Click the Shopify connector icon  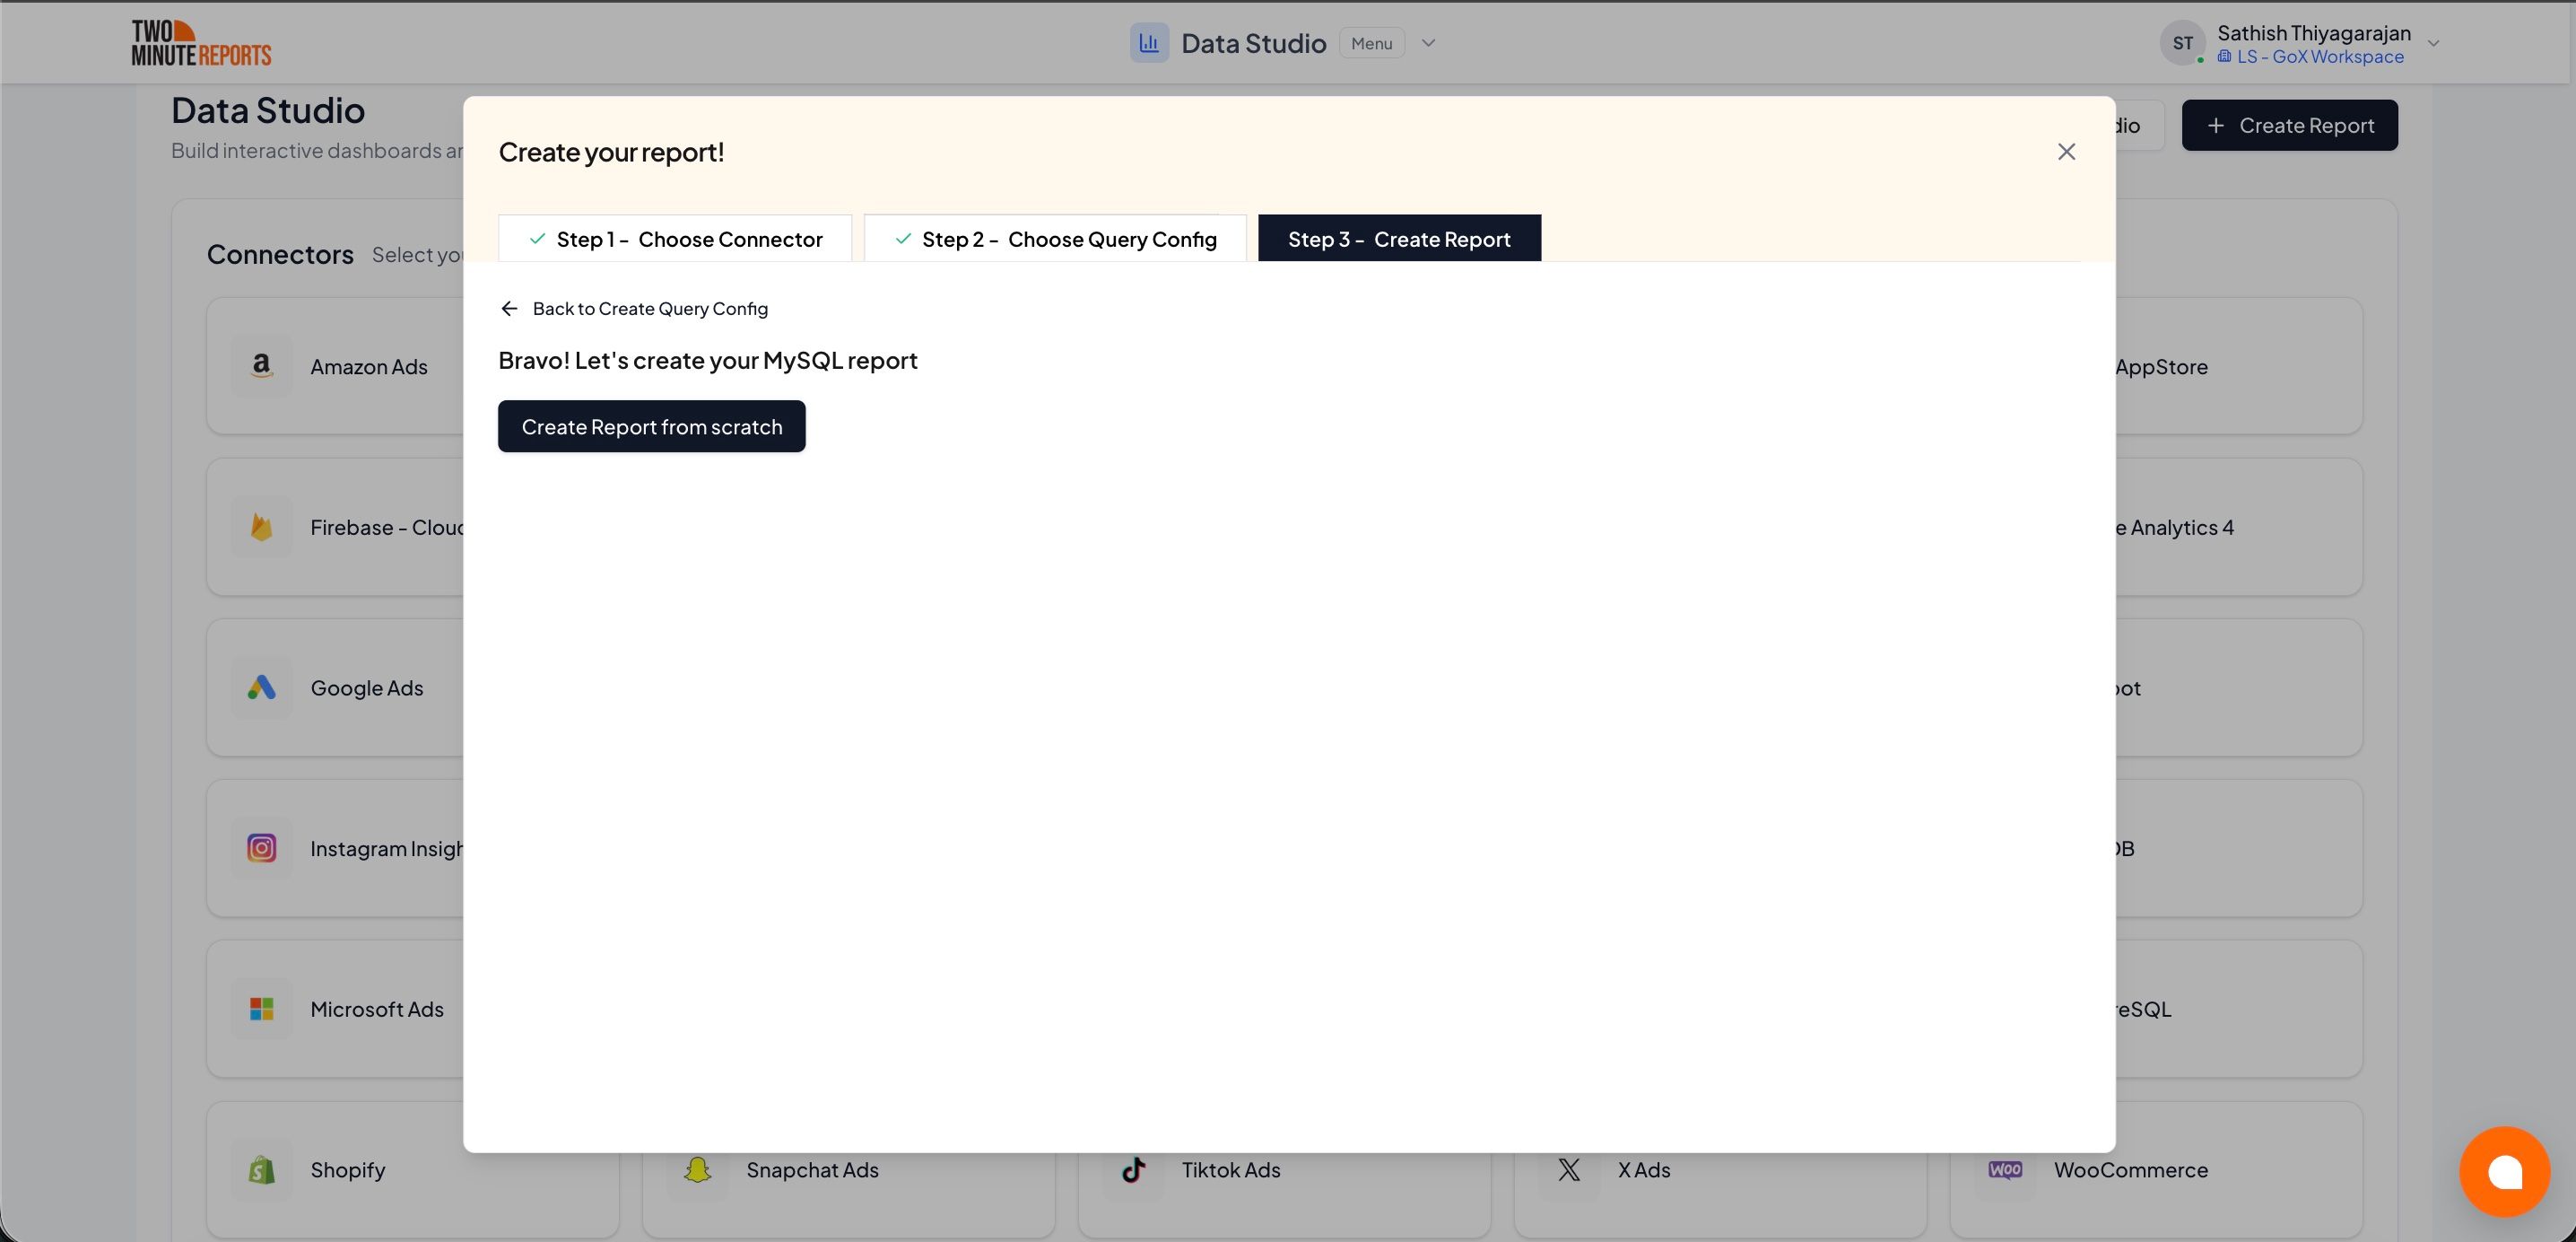(x=261, y=1170)
